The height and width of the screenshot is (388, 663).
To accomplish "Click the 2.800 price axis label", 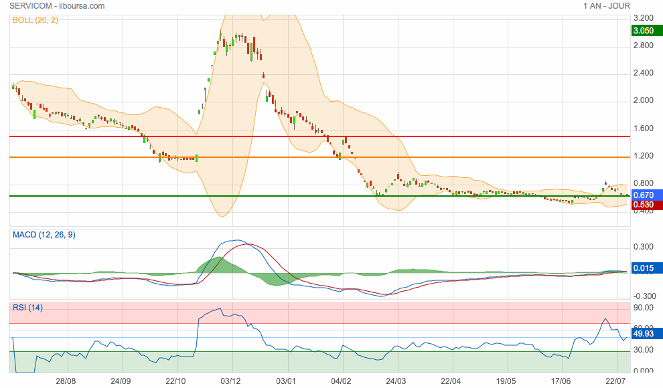I will (x=643, y=45).
